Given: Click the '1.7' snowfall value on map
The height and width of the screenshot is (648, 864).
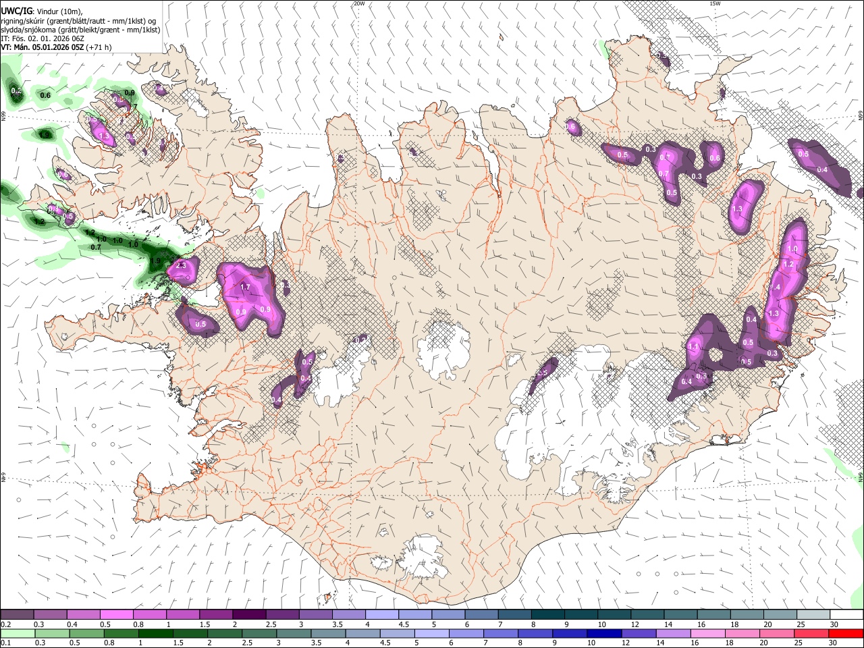Looking at the screenshot, I should coord(245,288).
